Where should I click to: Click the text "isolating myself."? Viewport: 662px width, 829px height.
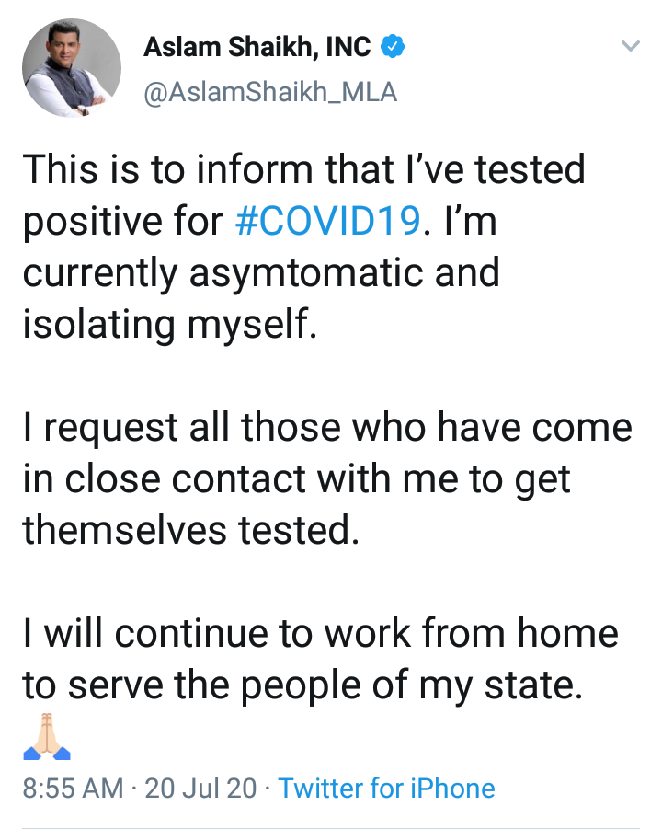(169, 324)
